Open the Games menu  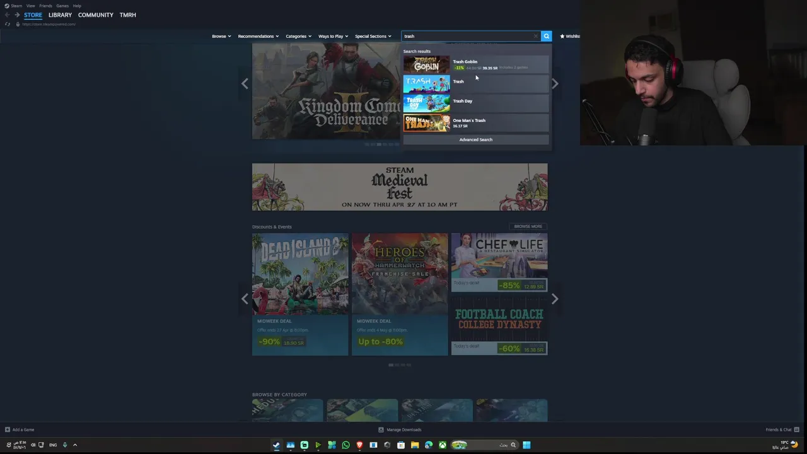pyautogui.click(x=62, y=6)
